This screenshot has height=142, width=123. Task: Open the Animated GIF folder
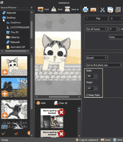(x=16, y=47)
